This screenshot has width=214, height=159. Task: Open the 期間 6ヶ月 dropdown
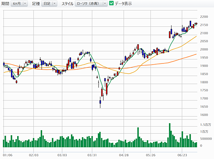tap(19, 4)
